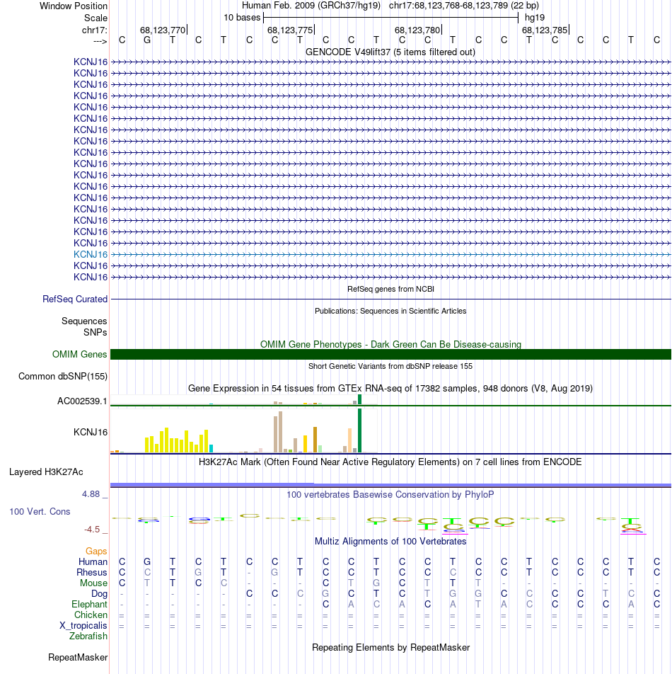The image size is (672, 674).
Task: Open Short Genetic Variants from dbSNP title
Action: pos(390,366)
